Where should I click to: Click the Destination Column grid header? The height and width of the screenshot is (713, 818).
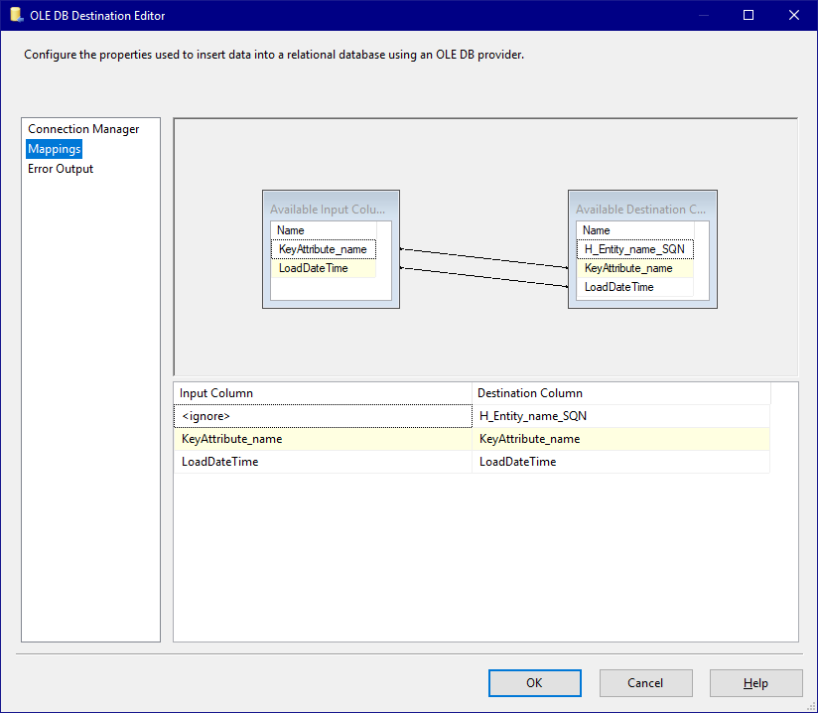620,393
